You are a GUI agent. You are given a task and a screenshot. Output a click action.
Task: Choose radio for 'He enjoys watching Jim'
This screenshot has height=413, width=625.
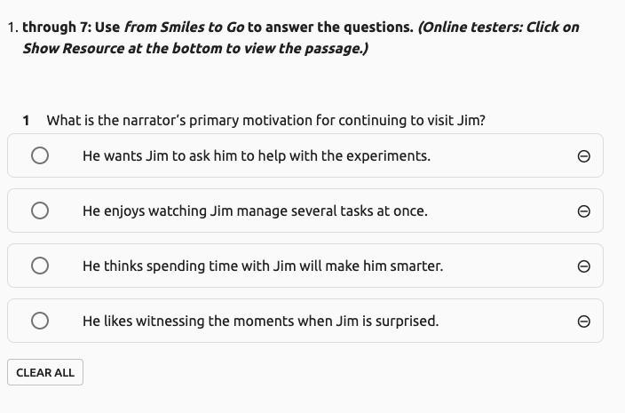40,210
